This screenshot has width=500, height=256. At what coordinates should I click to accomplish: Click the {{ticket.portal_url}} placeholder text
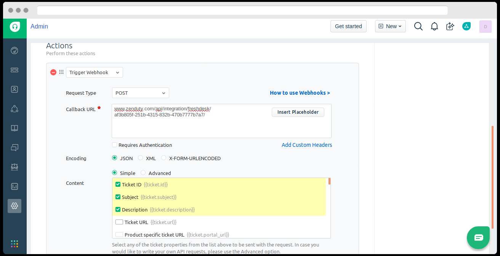click(x=208, y=235)
